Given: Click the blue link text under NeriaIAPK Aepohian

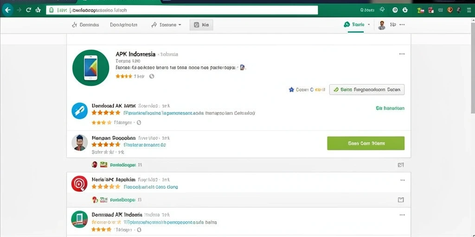Looking at the screenshot, I should click(x=151, y=187).
